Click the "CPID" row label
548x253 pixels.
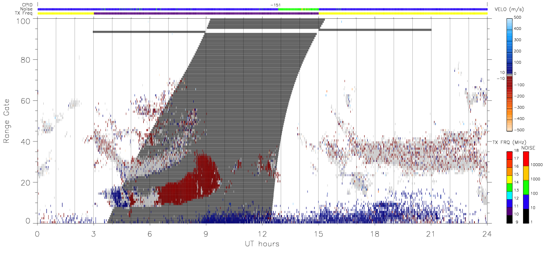click(x=28, y=5)
